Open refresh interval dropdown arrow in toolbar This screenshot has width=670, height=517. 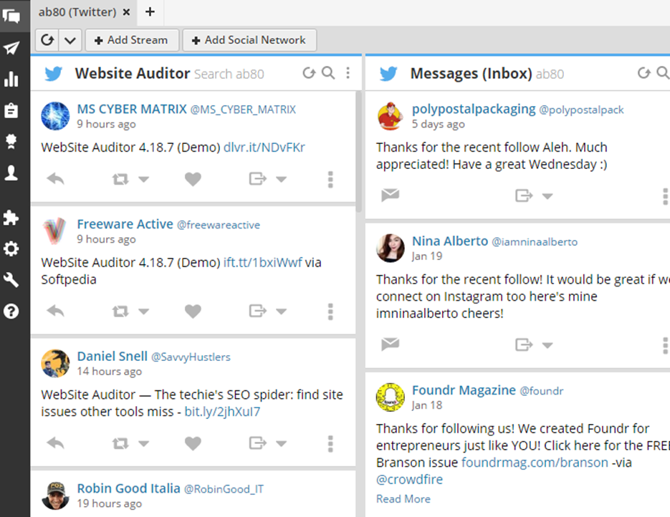(x=70, y=40)
